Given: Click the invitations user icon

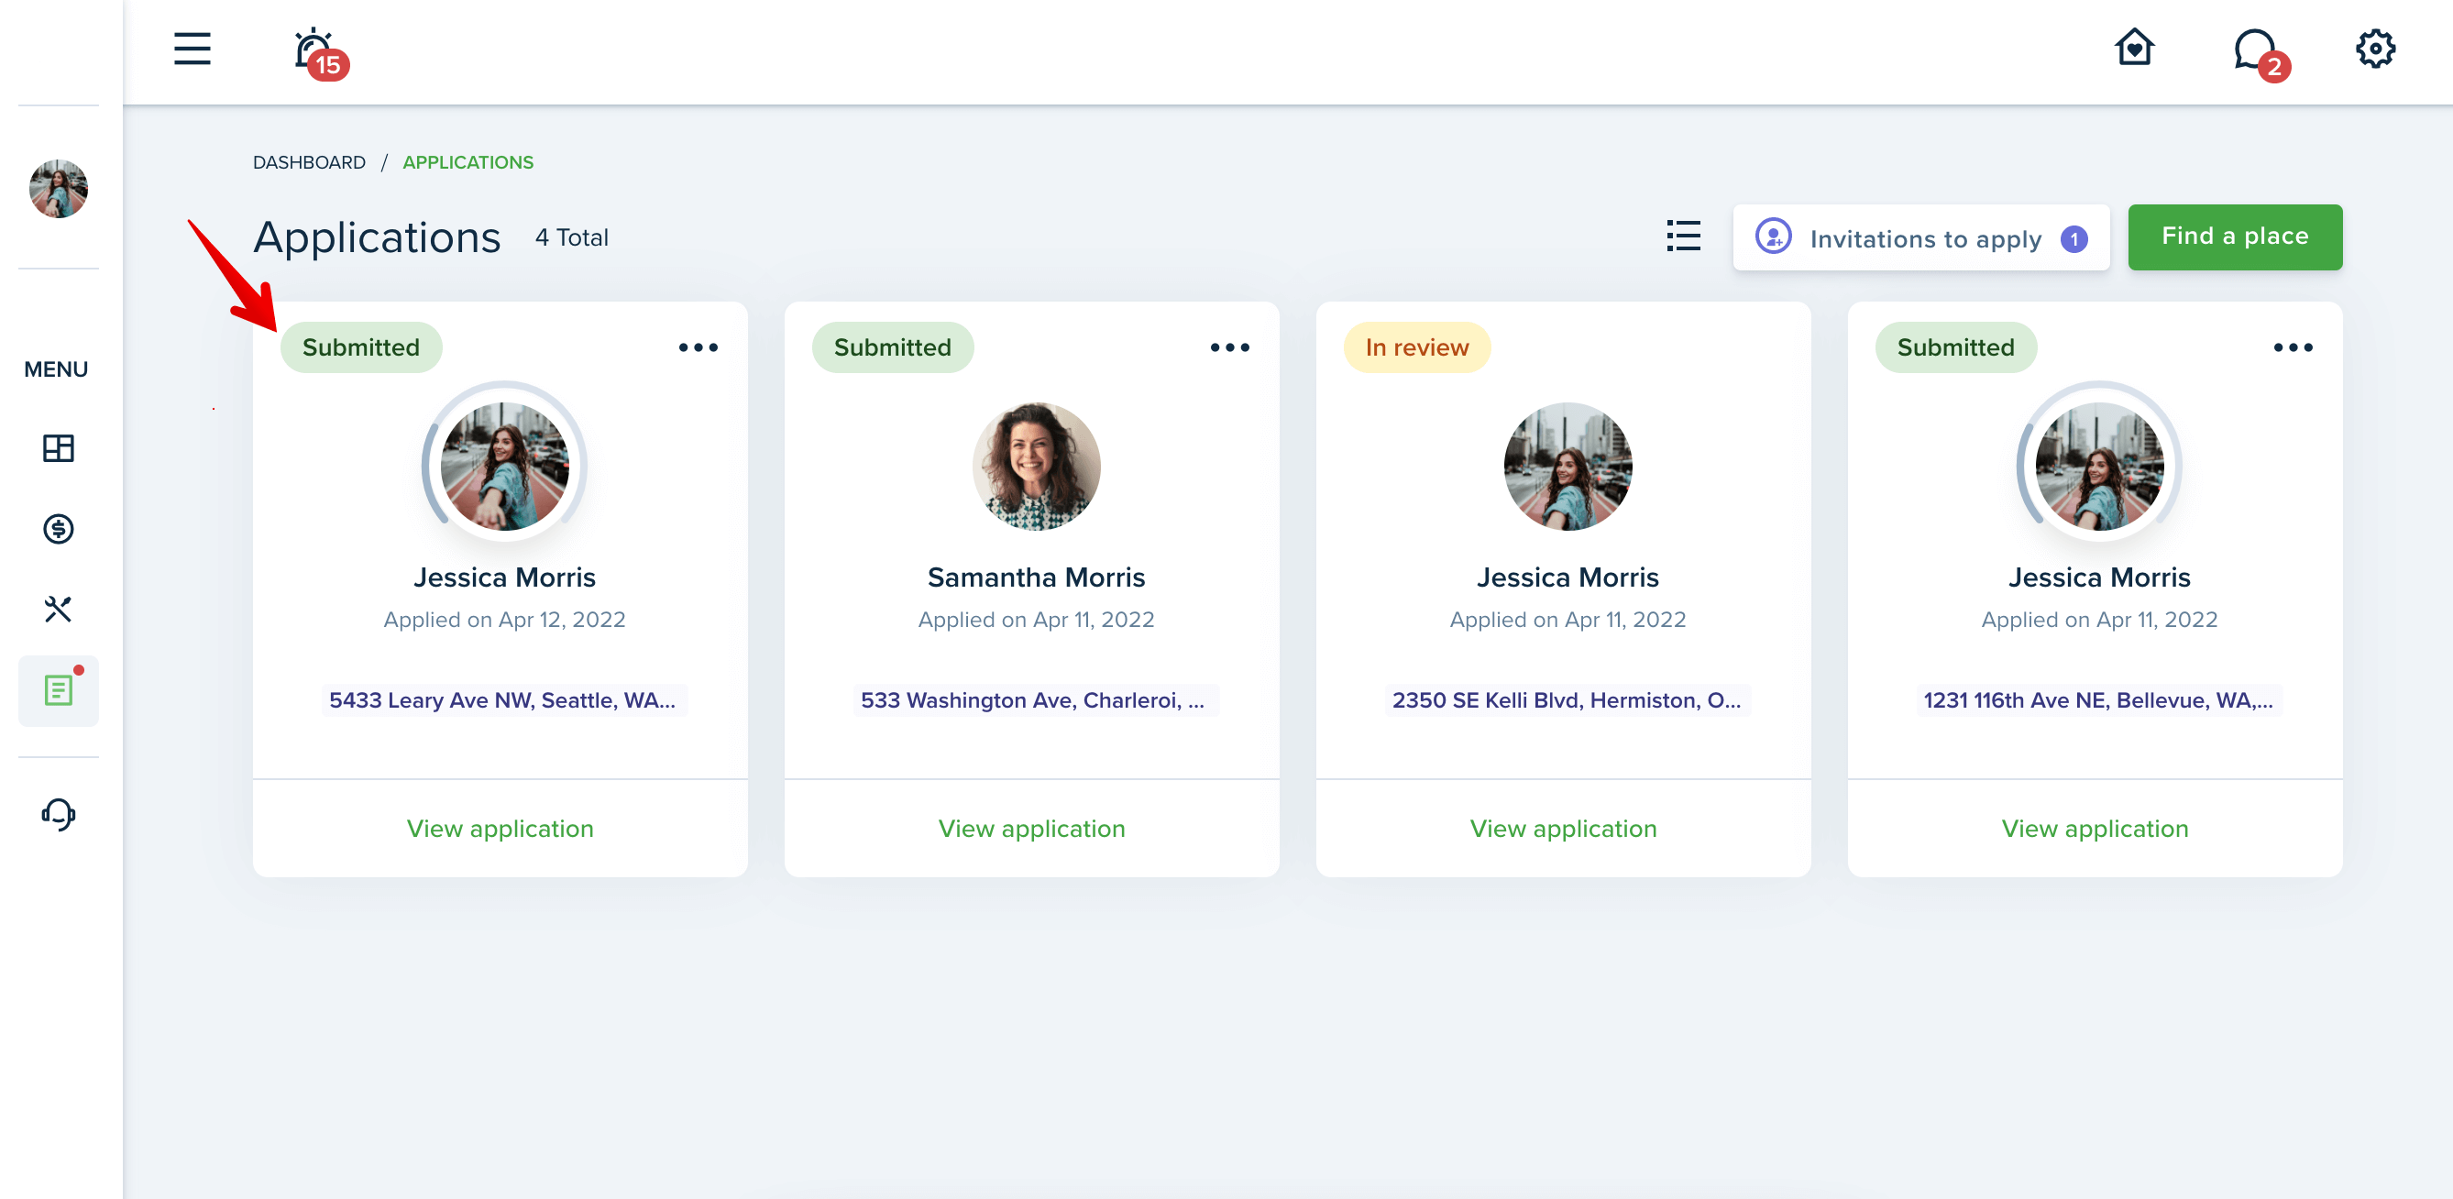Looking at the screenshot, I should point(1773,236).
